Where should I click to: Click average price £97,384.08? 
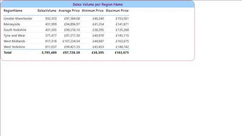coord(72,19)
